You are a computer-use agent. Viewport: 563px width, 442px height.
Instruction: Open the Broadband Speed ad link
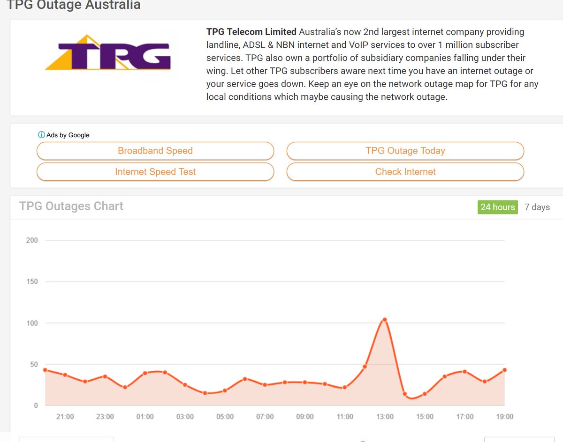coord(155,151)
